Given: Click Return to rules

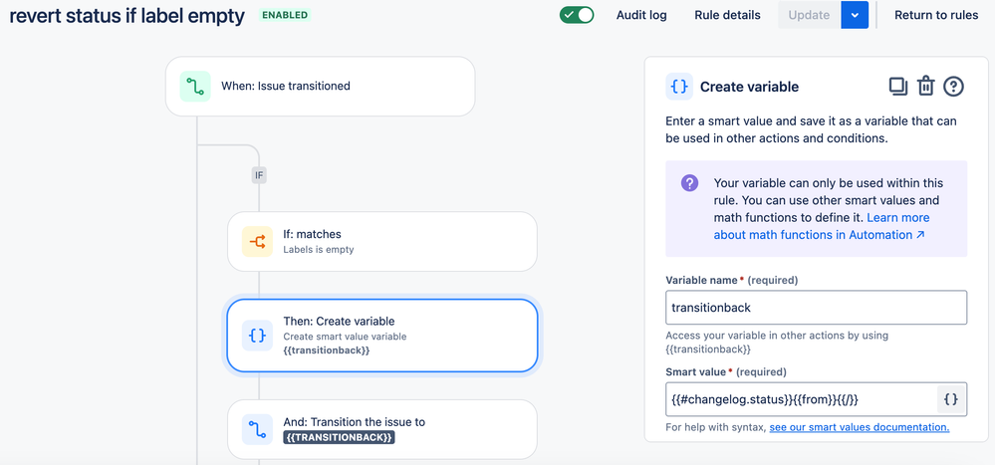Looking at the screenshot, I should pyautogui.click(x=936, y=15).
